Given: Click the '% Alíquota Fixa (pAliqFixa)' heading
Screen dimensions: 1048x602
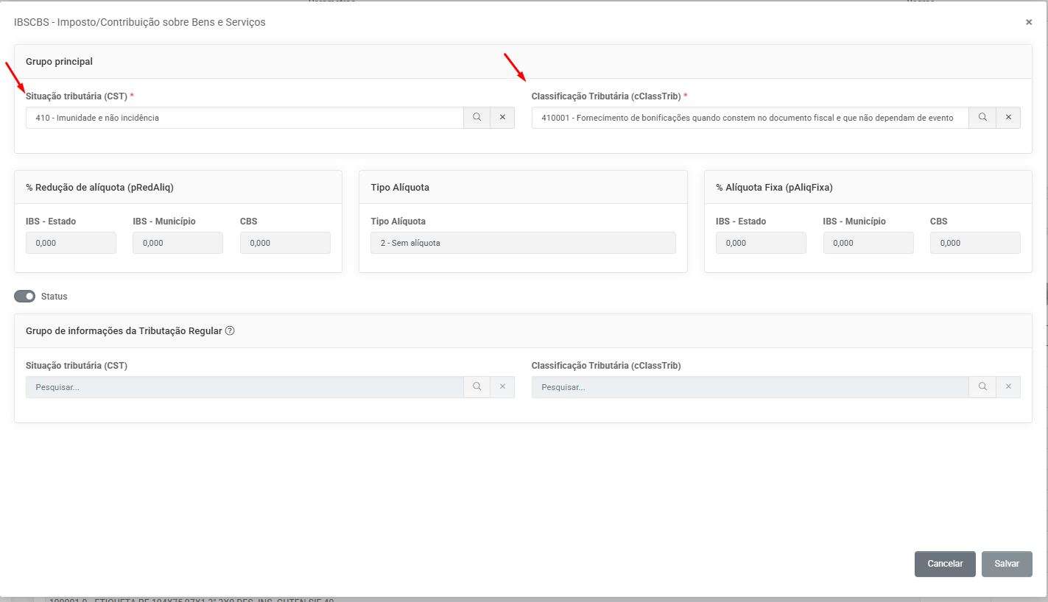Looking at the screenshot, I should (774, 188).
